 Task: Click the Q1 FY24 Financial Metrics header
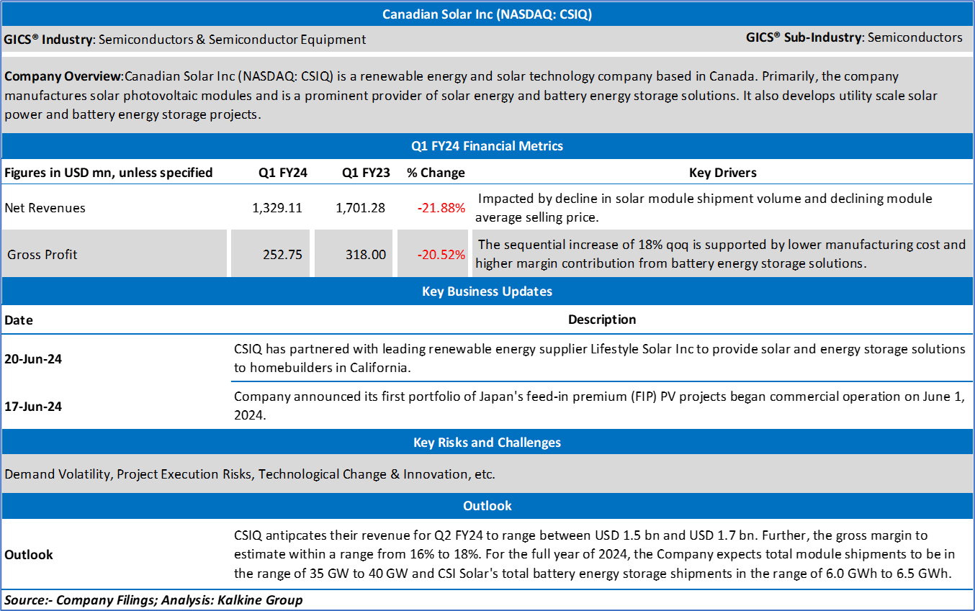(487, 146)
